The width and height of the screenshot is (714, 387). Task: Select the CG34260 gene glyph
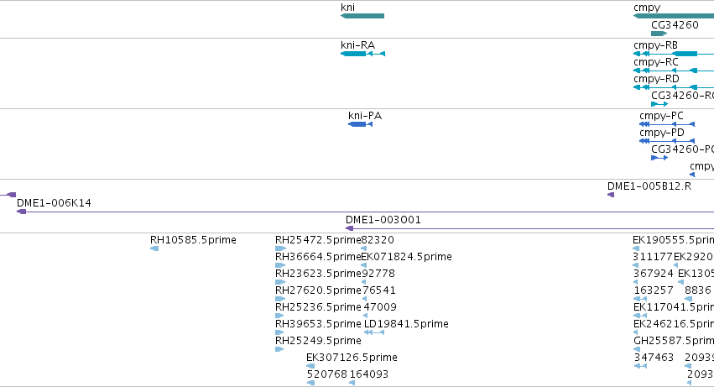(x=659, y=34)
